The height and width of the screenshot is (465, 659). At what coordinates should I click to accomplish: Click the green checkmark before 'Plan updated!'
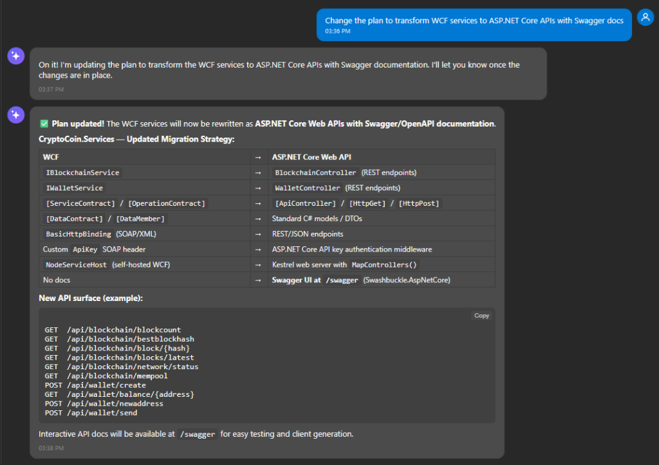(x=44, y=123)
